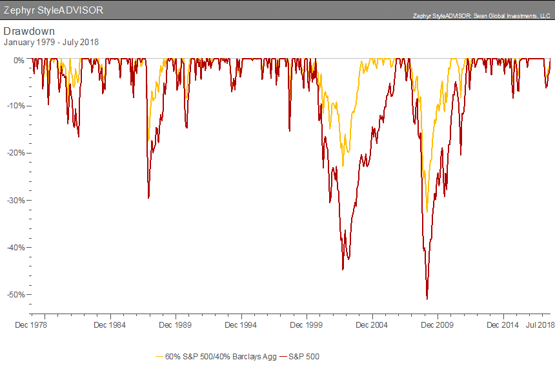Click the S&P 500 1987 crash trough near -30%
This screenshot has height=369, width=555.
tap(148, 197)
